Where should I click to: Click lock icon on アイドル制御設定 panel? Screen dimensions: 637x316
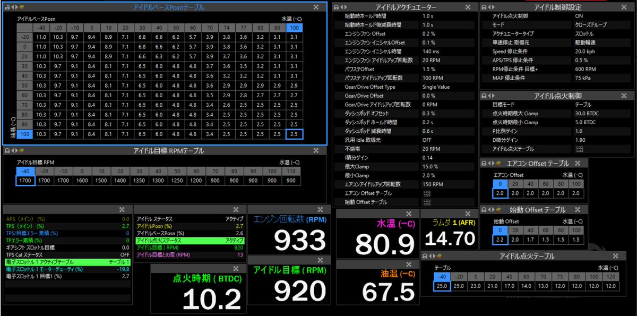pyautogui.click(x=484, y=7)
